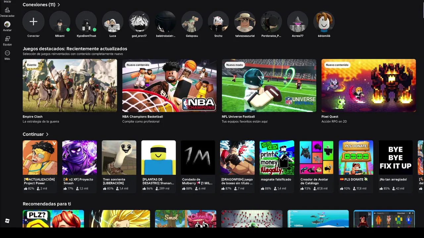Click the NBA Champions Basketball title
Screen dimensions: 424x238
click(x=142, y=117)
